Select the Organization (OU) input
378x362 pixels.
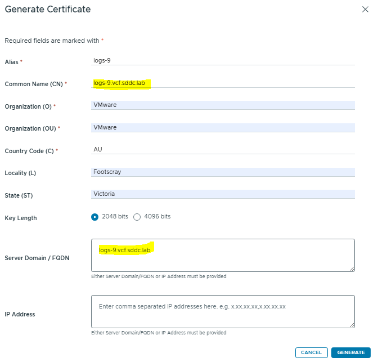223,128
